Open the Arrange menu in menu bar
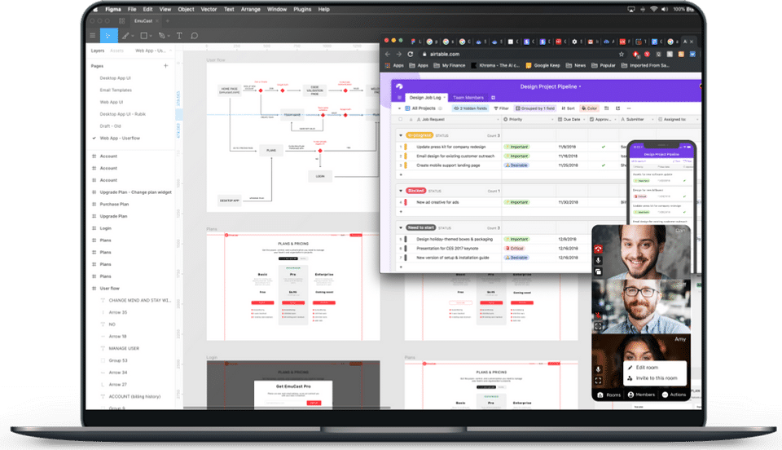The width and height of the screenshot is (782, 450). click(250, 9)
